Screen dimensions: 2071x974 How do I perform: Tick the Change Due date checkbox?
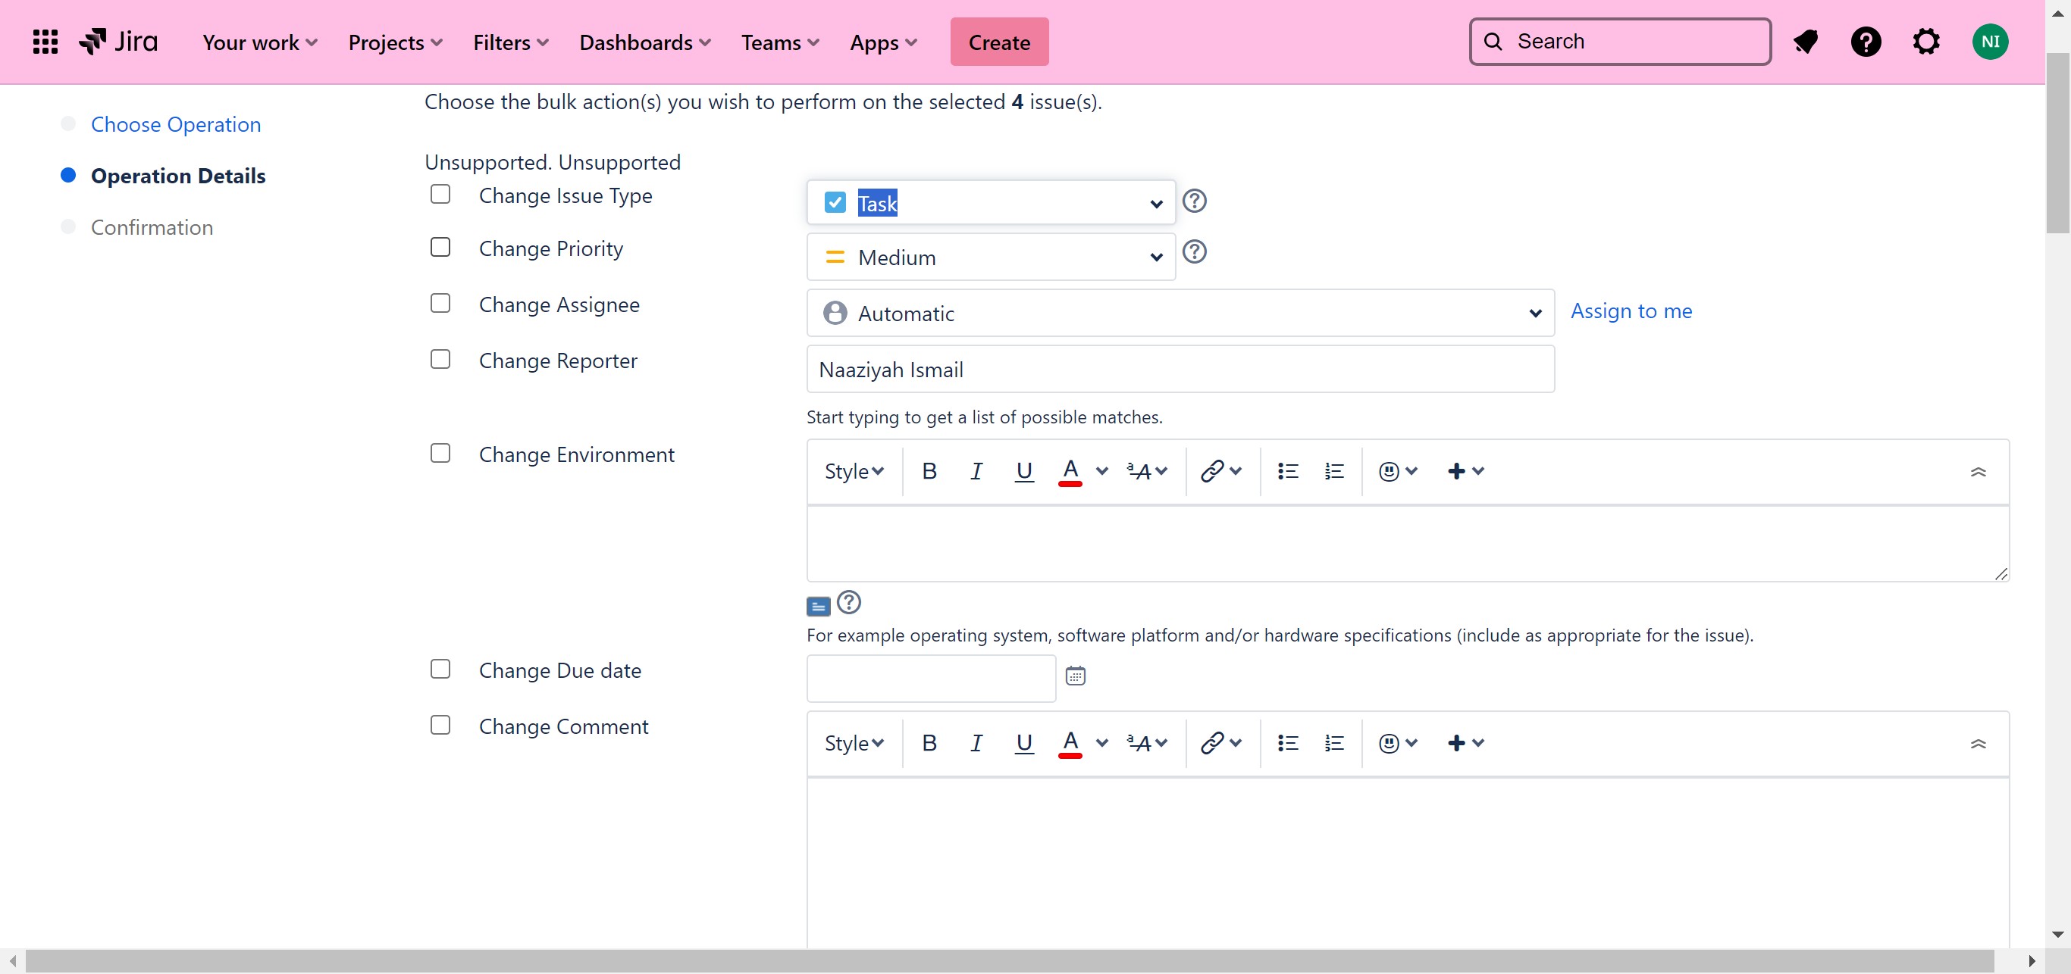(440, 669)
